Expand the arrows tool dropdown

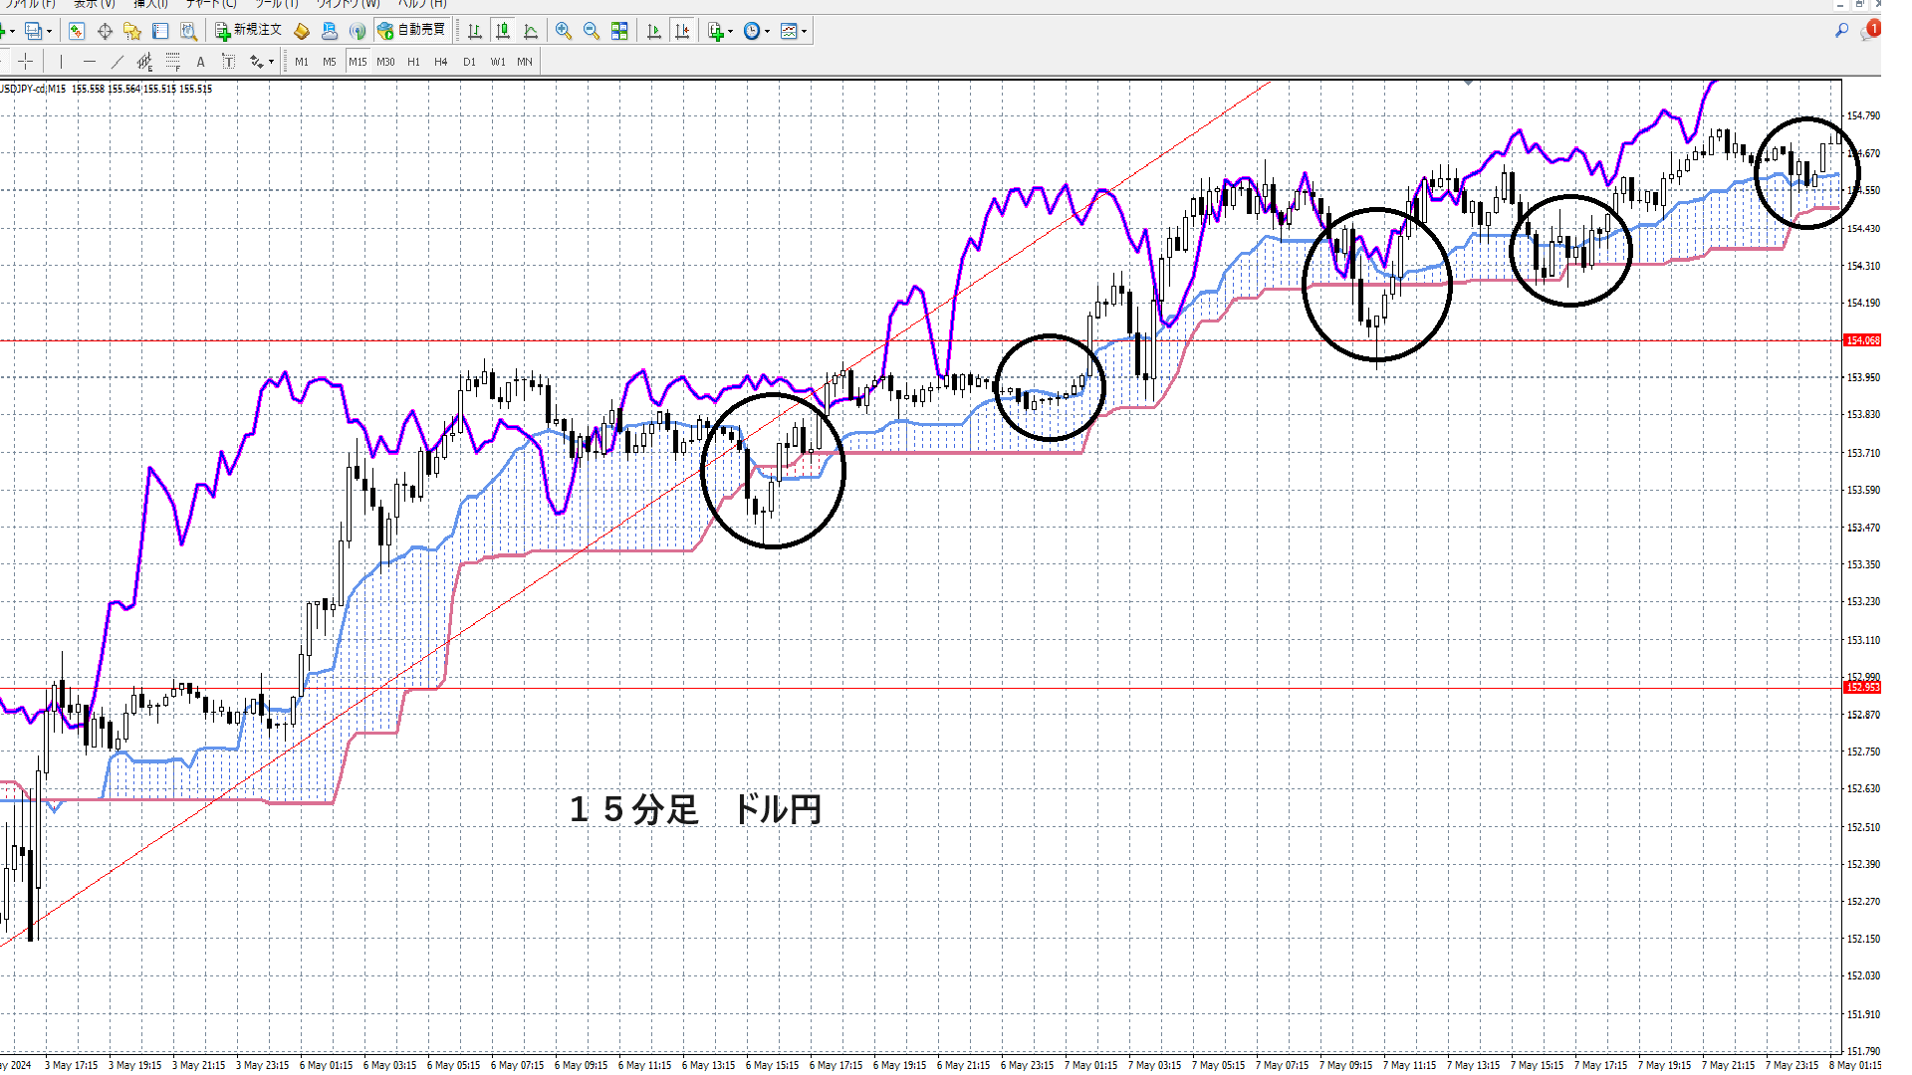click(x=271, y=62)
